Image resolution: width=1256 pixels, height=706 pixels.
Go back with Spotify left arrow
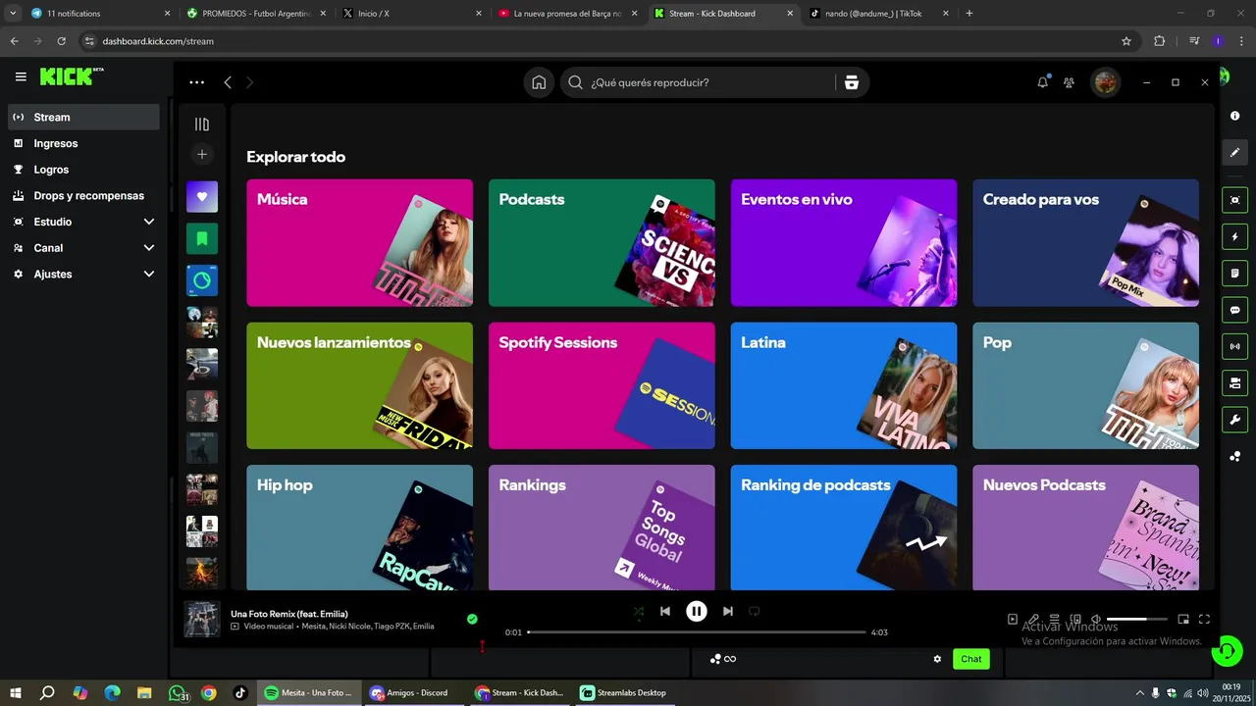[228, 82]
